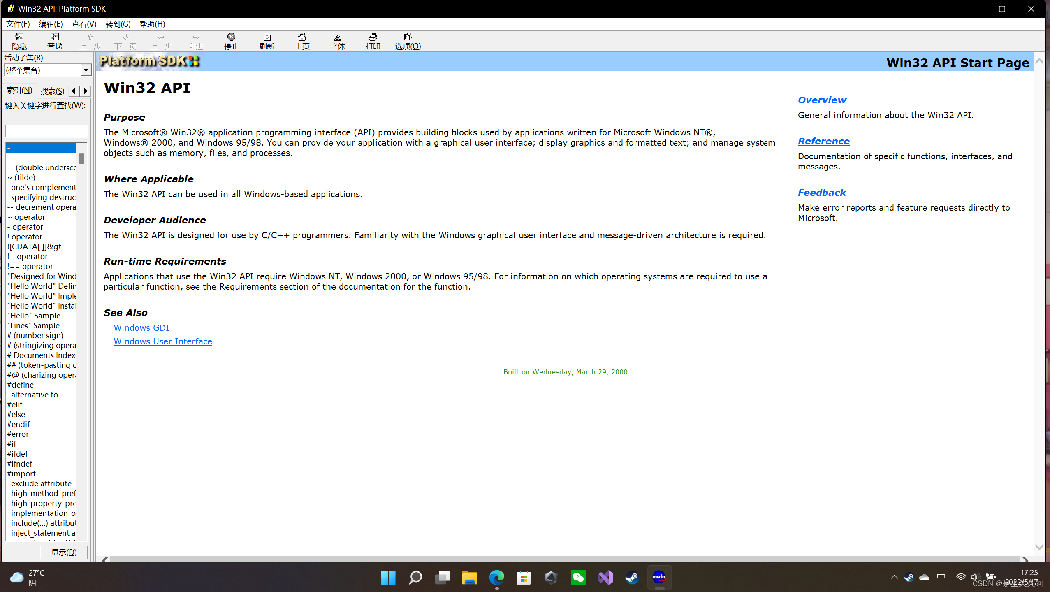Click the 显示(D) button
The image size is (1050, 592).
tap(64, 552)
